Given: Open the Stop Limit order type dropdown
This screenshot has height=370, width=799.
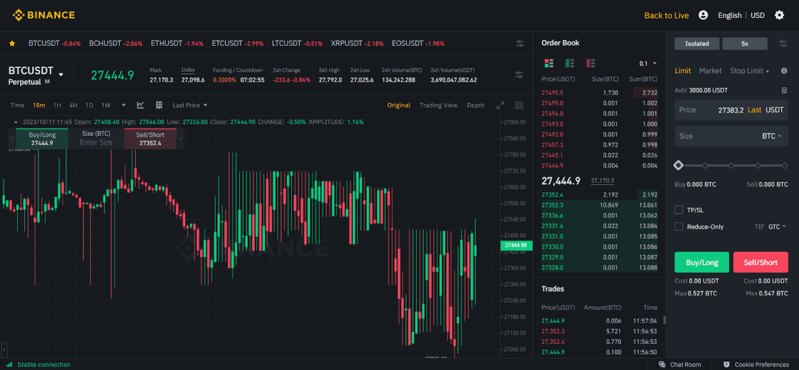Looking at the screenshot, I should pos(750,71).
